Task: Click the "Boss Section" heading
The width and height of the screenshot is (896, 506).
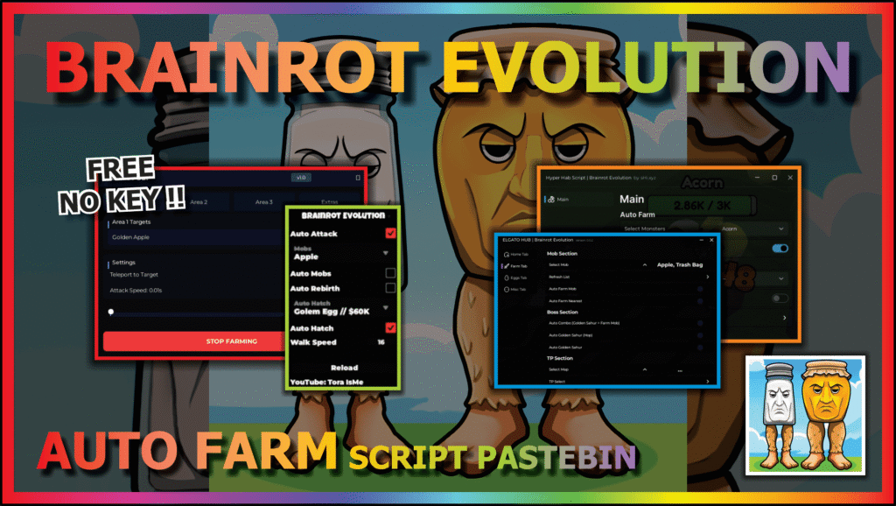Action: pyautogui.click(x=563, y=313)
